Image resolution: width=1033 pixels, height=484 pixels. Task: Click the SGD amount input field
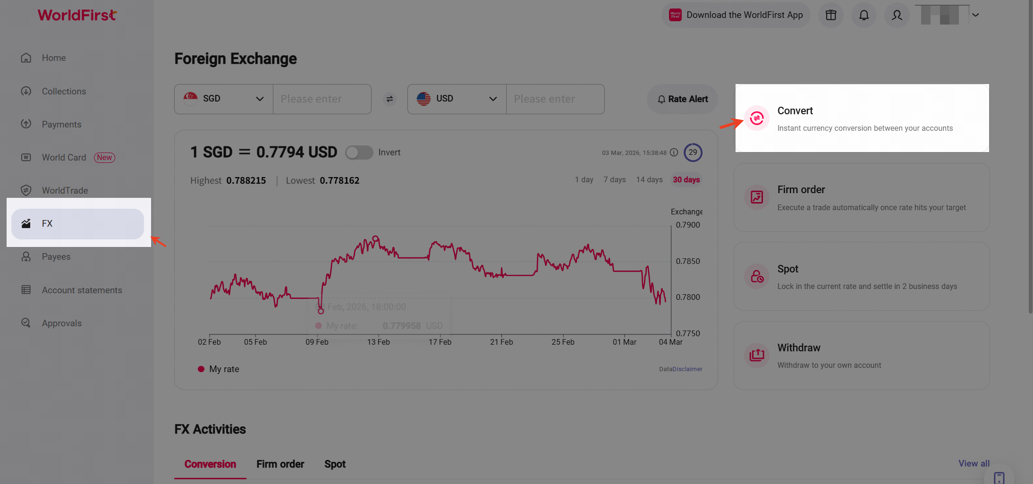(x=322, y=99)
